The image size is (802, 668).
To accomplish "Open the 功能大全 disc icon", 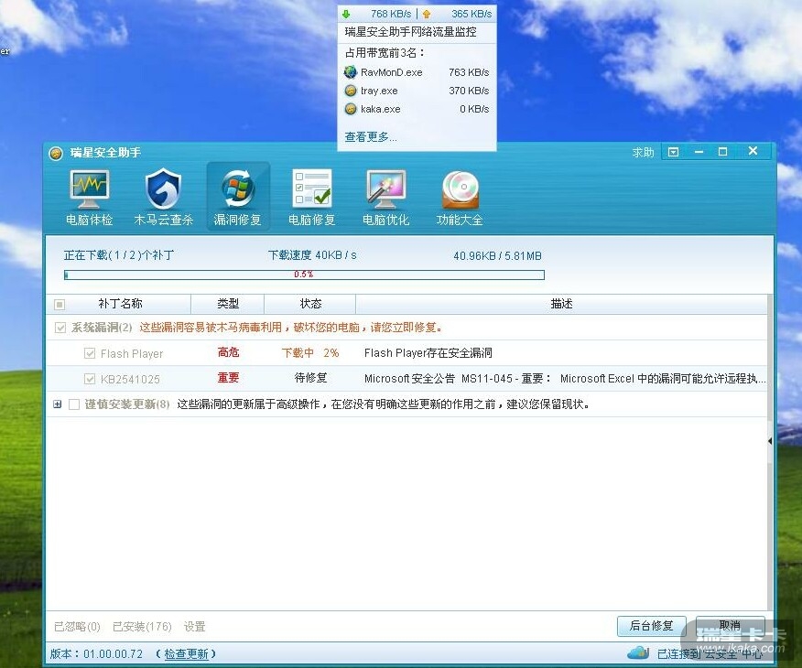I will click(x=461, y=189).
